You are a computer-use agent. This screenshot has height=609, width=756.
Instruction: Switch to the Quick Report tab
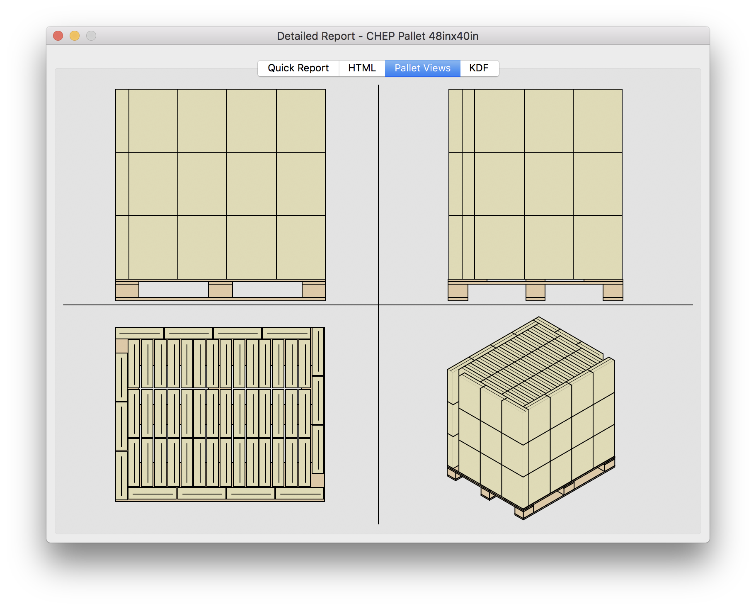click(x=298, y=68)
